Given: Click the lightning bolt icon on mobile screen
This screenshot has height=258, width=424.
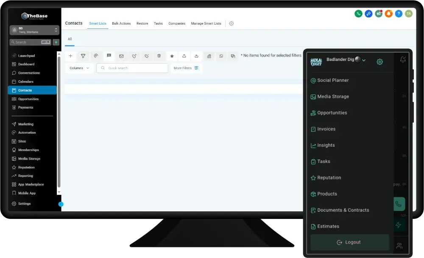Looking at the screenshot, I should coord(398,225).
